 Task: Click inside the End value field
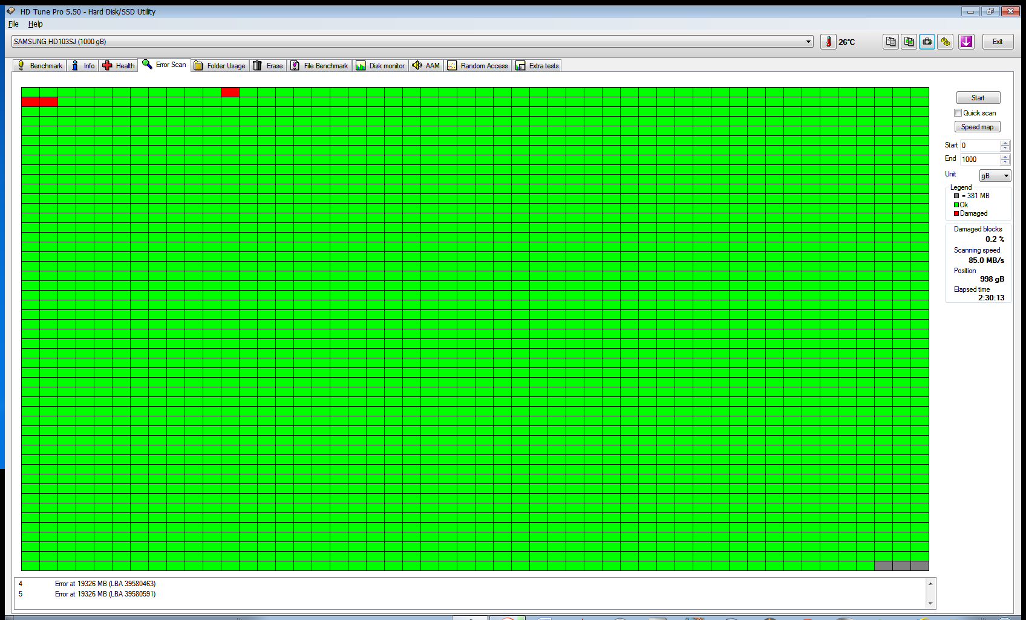point(979,160)
